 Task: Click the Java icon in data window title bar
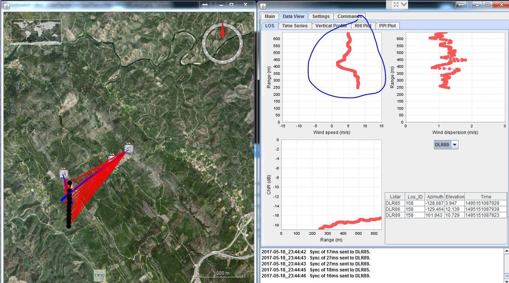click(263, 5)
